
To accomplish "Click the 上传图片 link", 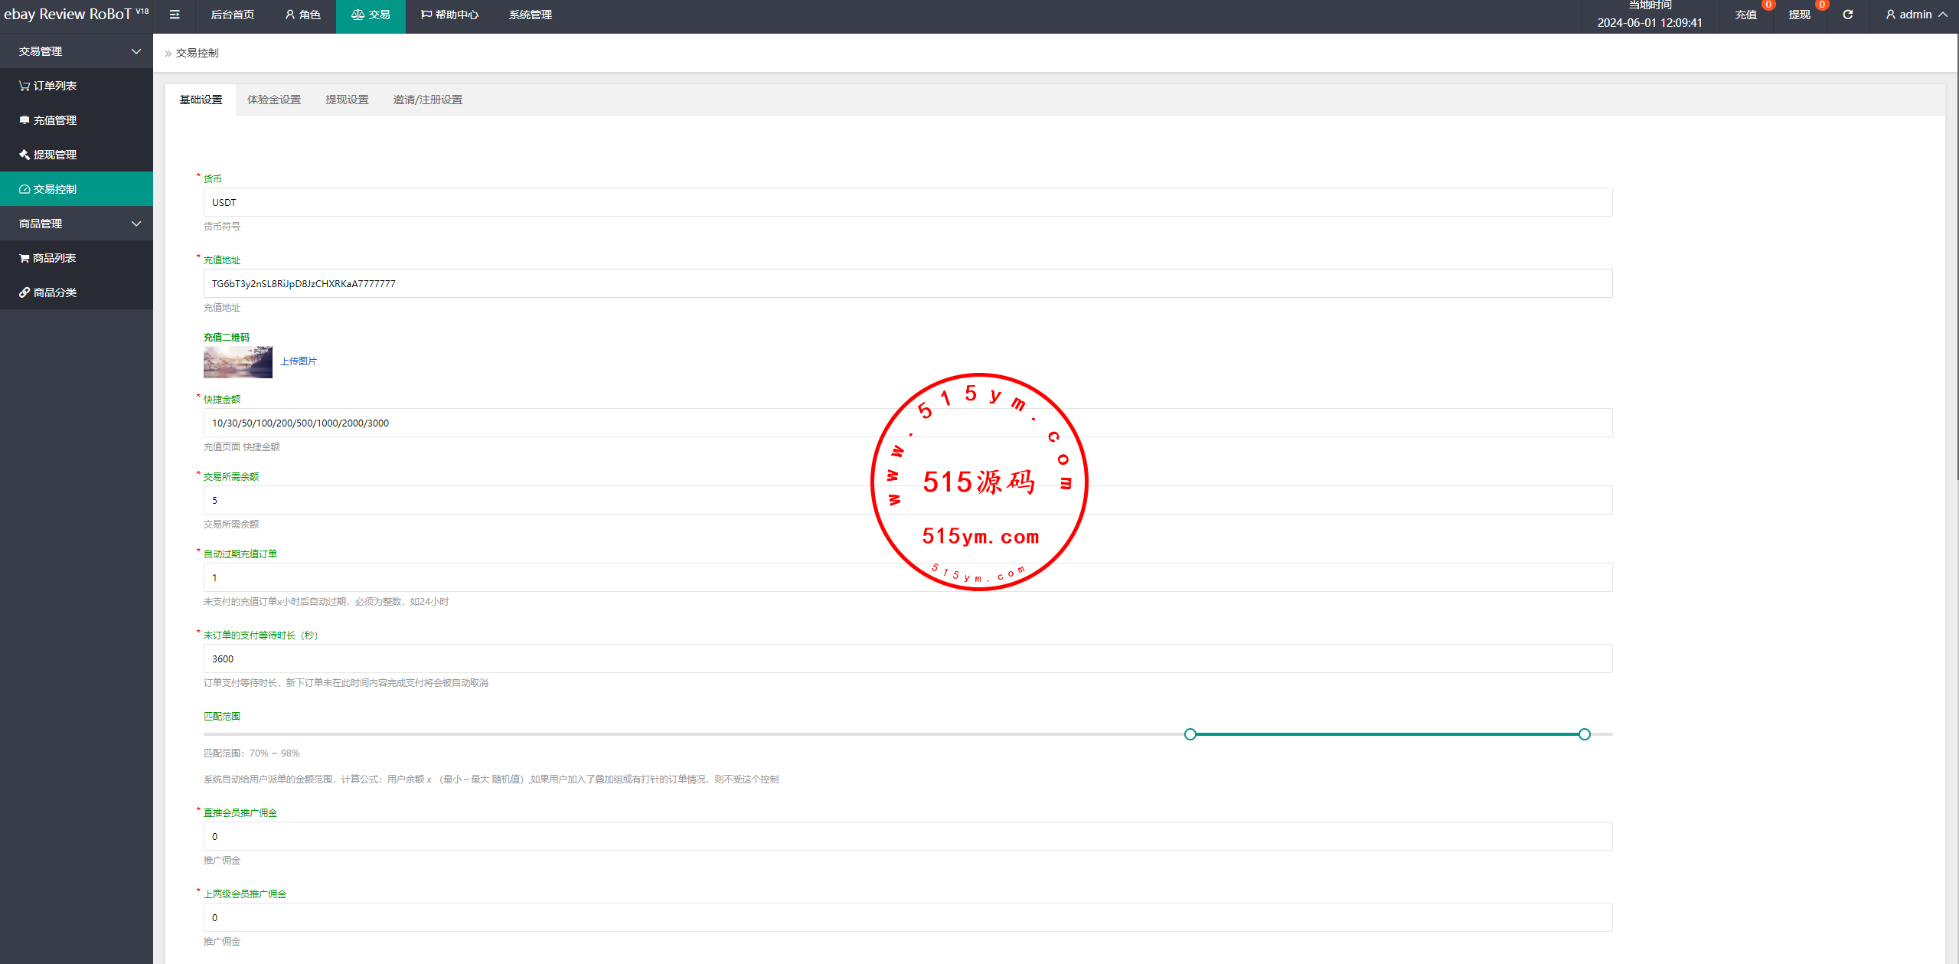I will point(298,361).
